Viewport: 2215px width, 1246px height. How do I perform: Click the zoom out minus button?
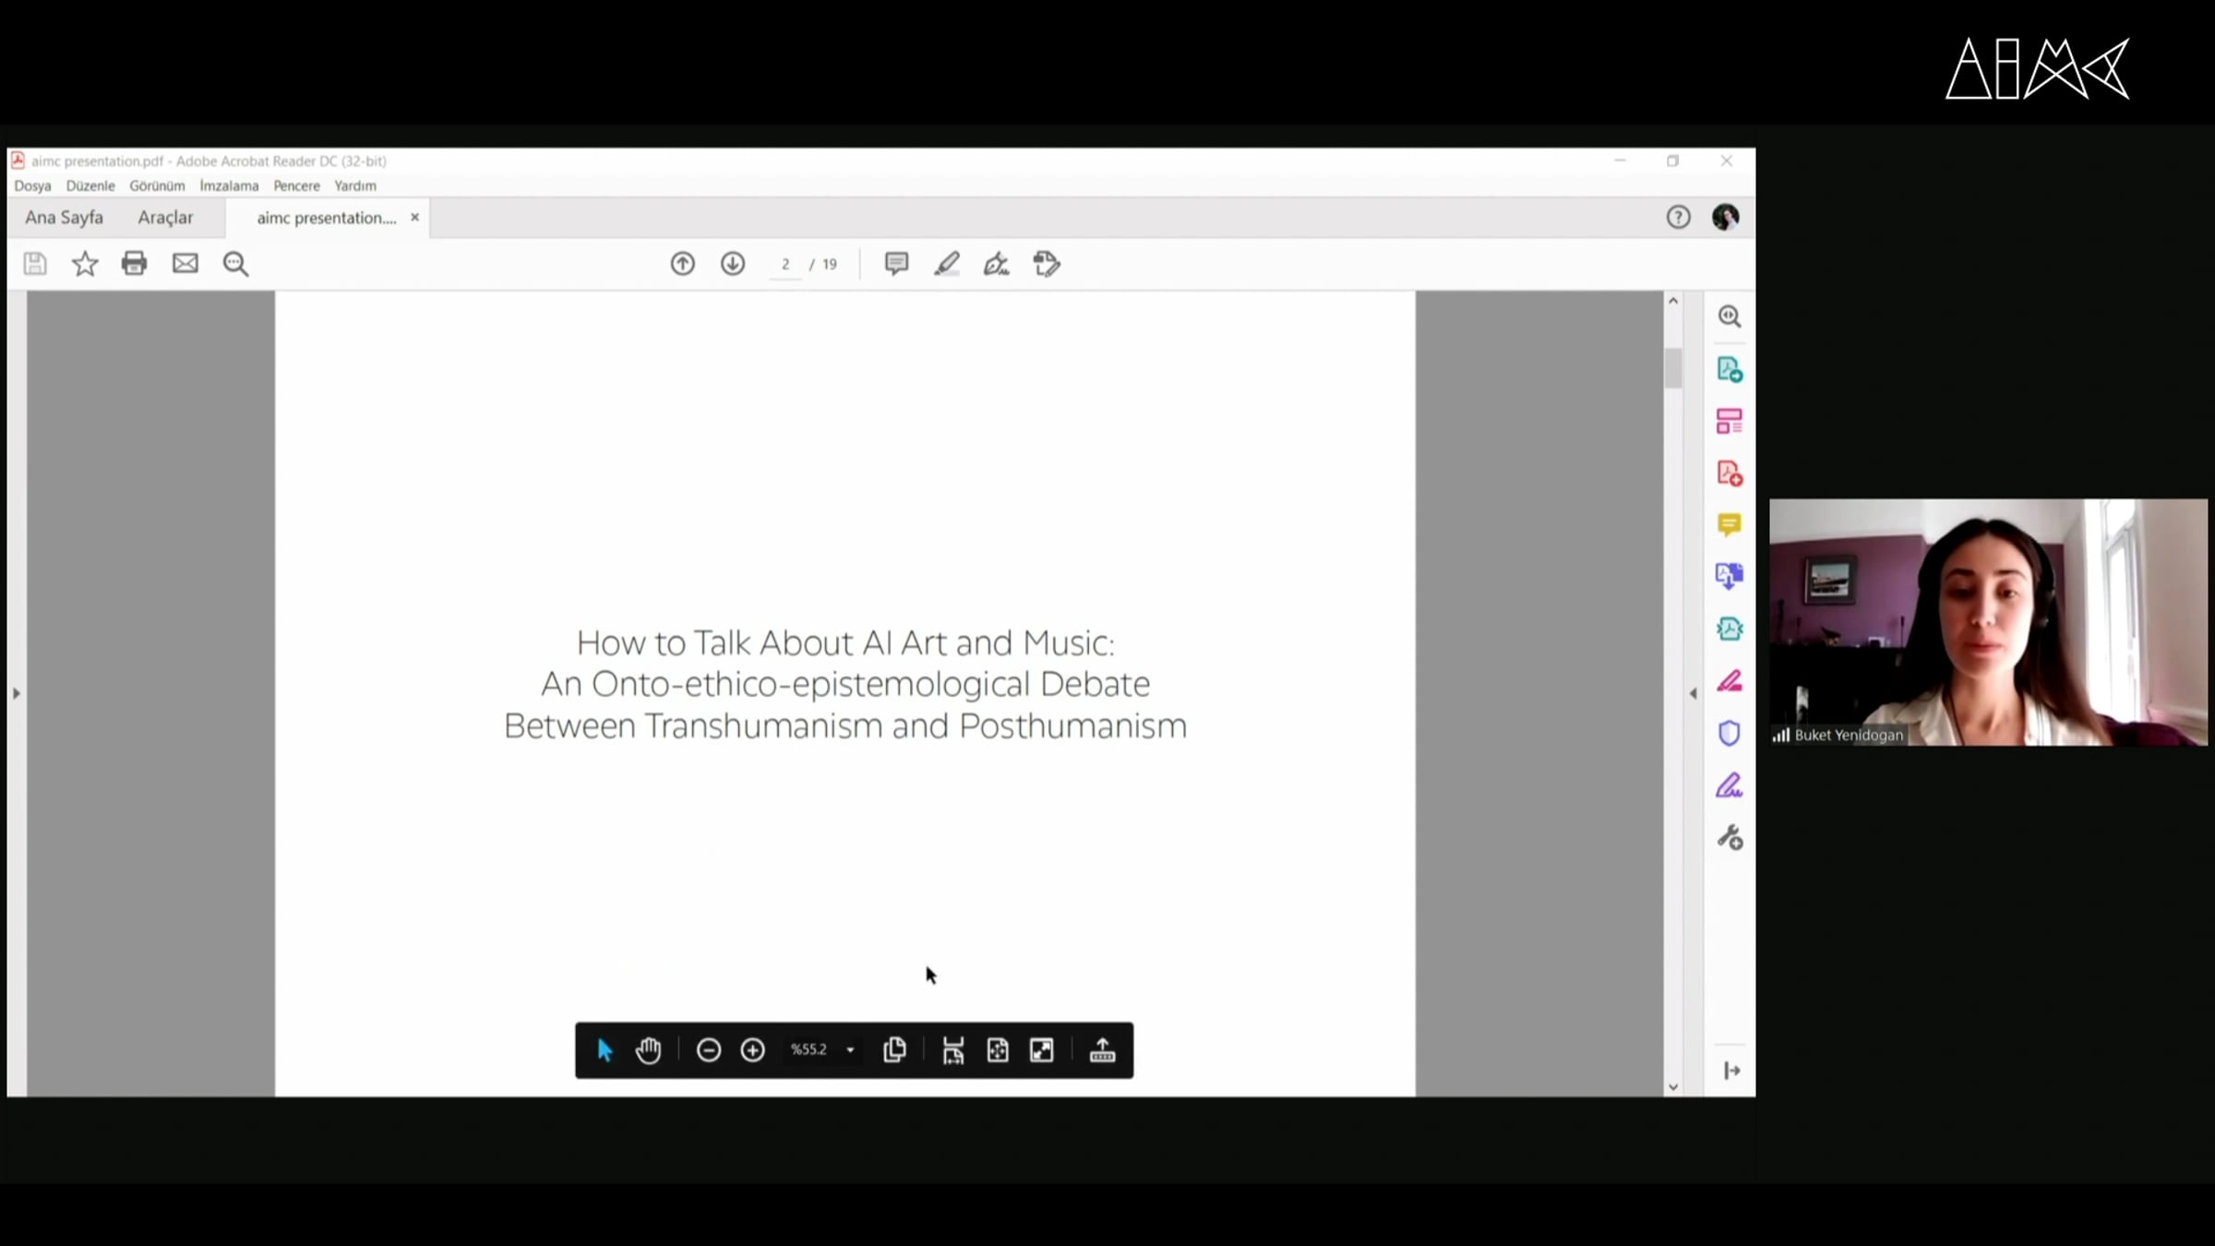708,1050
